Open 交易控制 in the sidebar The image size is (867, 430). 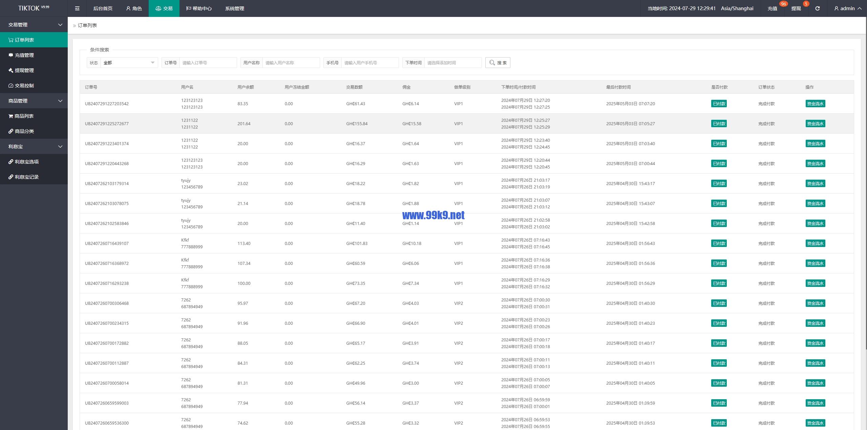(34, 86)
